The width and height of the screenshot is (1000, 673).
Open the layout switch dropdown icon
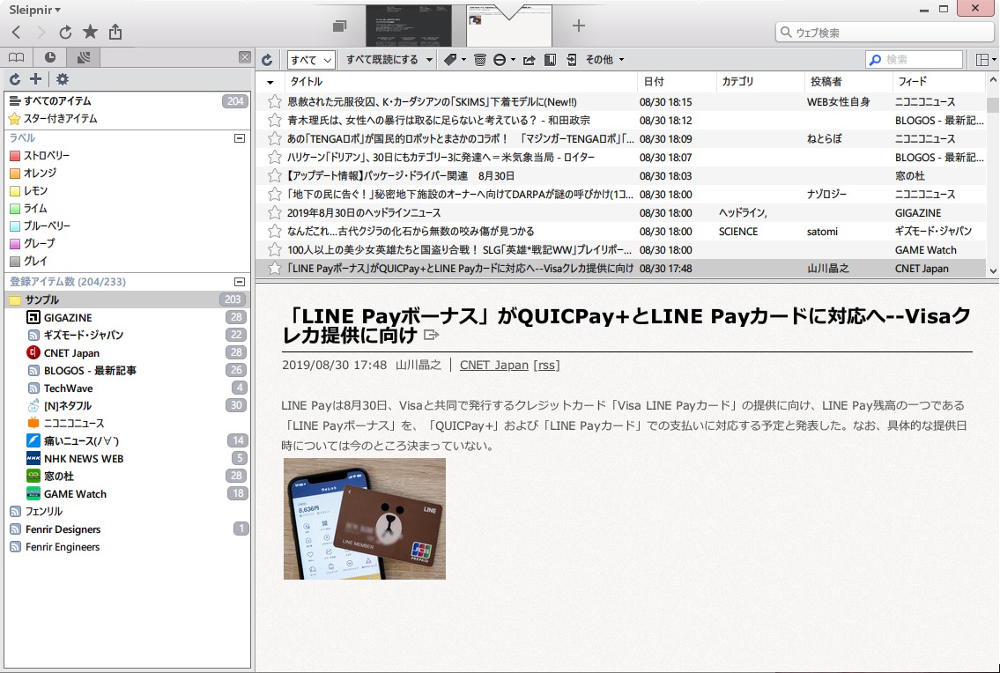pos(986,60)
